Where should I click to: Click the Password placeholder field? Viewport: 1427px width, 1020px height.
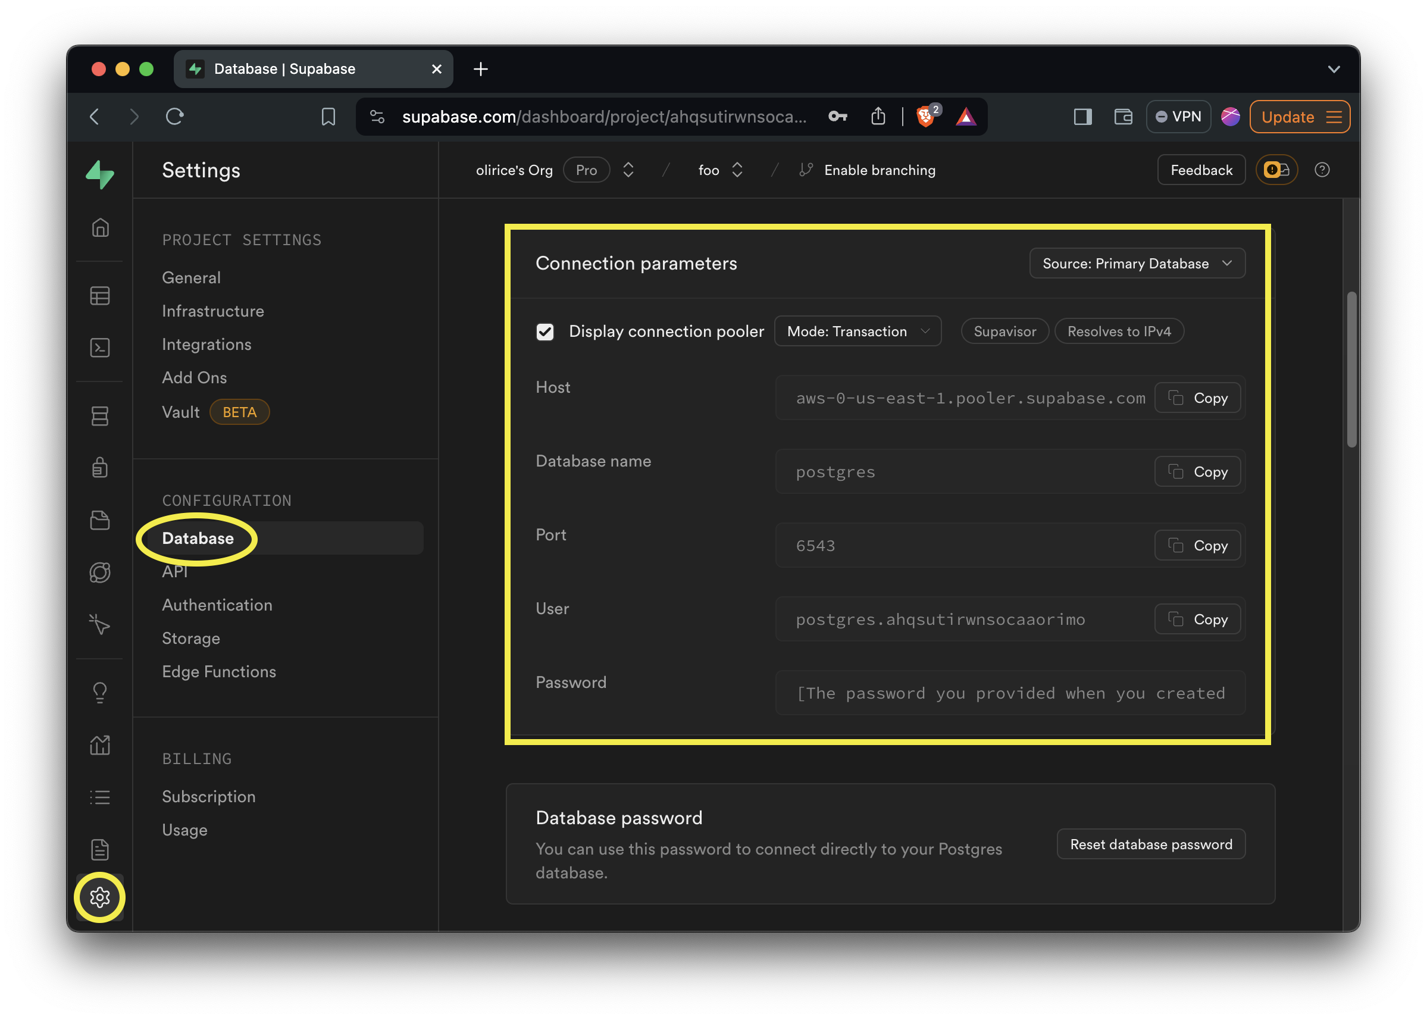coord(1010,693)
